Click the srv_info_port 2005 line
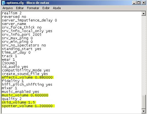 pos(21,35)
